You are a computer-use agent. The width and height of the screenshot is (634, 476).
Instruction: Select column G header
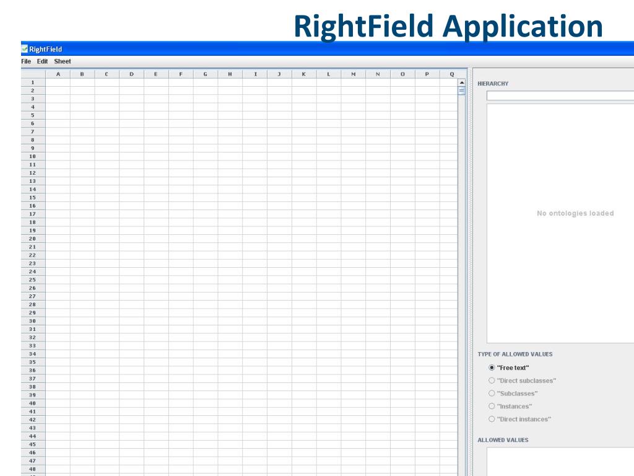click(206, 74)
